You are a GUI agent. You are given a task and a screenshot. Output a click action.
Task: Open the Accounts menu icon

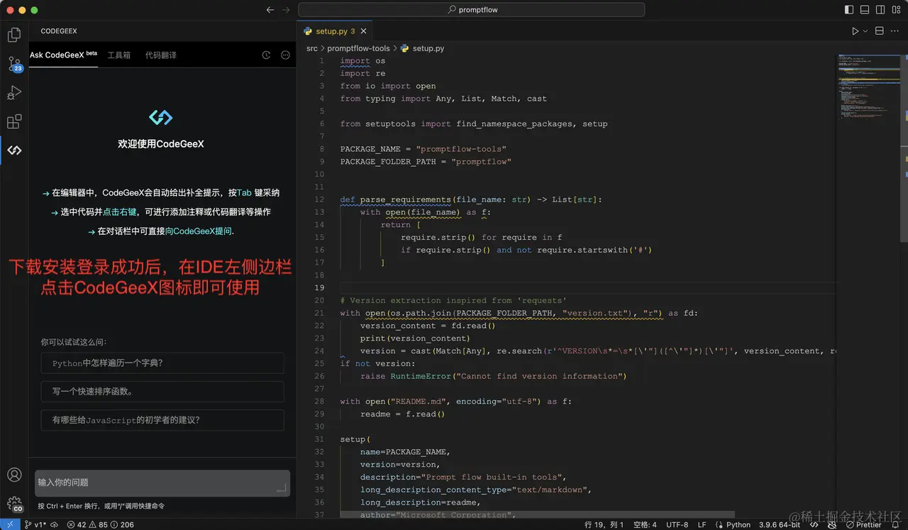coord(14,475)
